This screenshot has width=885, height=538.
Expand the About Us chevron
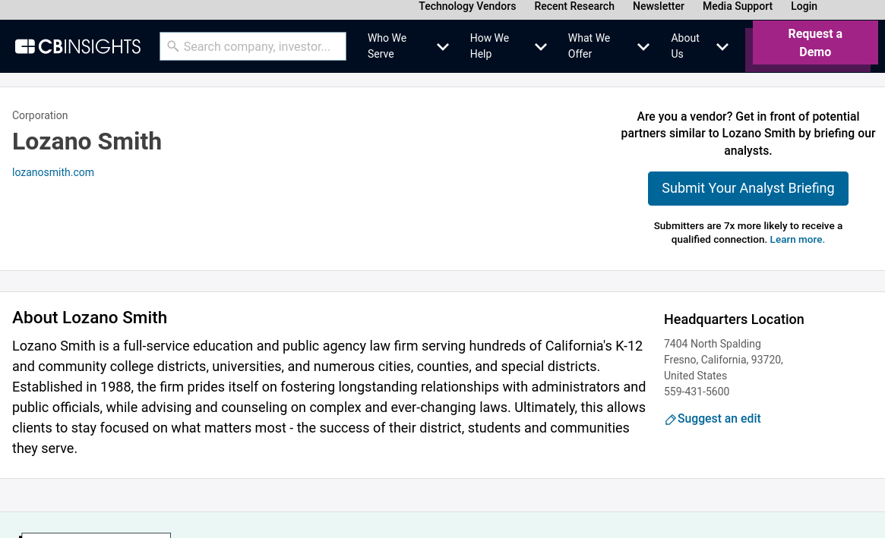coord(722,47)
